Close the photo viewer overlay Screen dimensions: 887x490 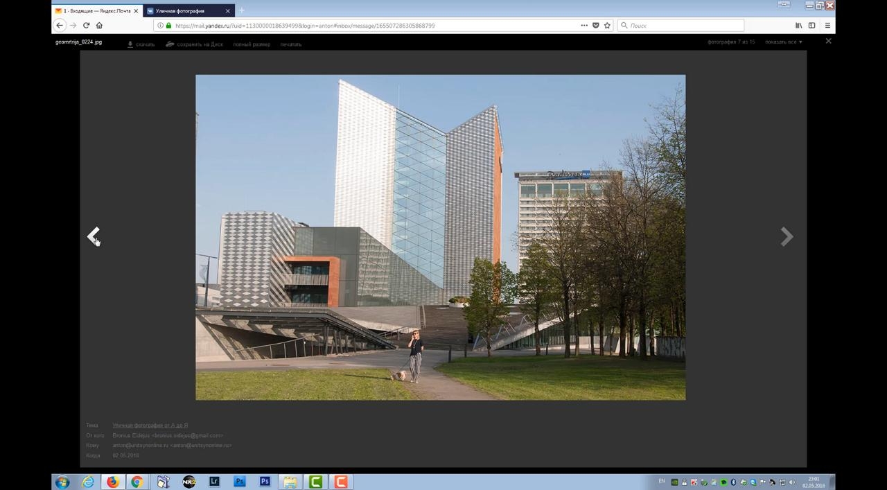click(x=828, y=41)
